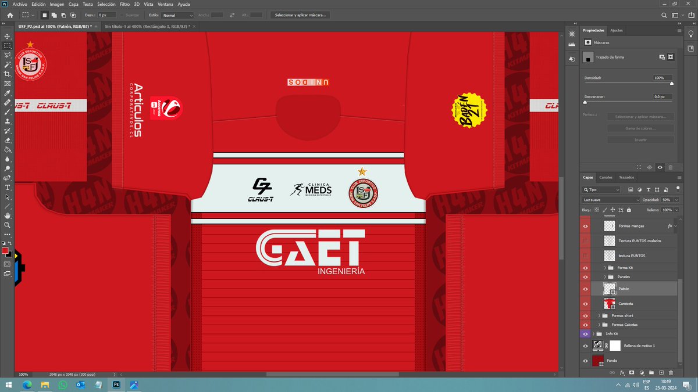Click Seleccionar y aplicar máscara in options bar
The height and width of the screenshot is (392, 698).
[300, 15]
